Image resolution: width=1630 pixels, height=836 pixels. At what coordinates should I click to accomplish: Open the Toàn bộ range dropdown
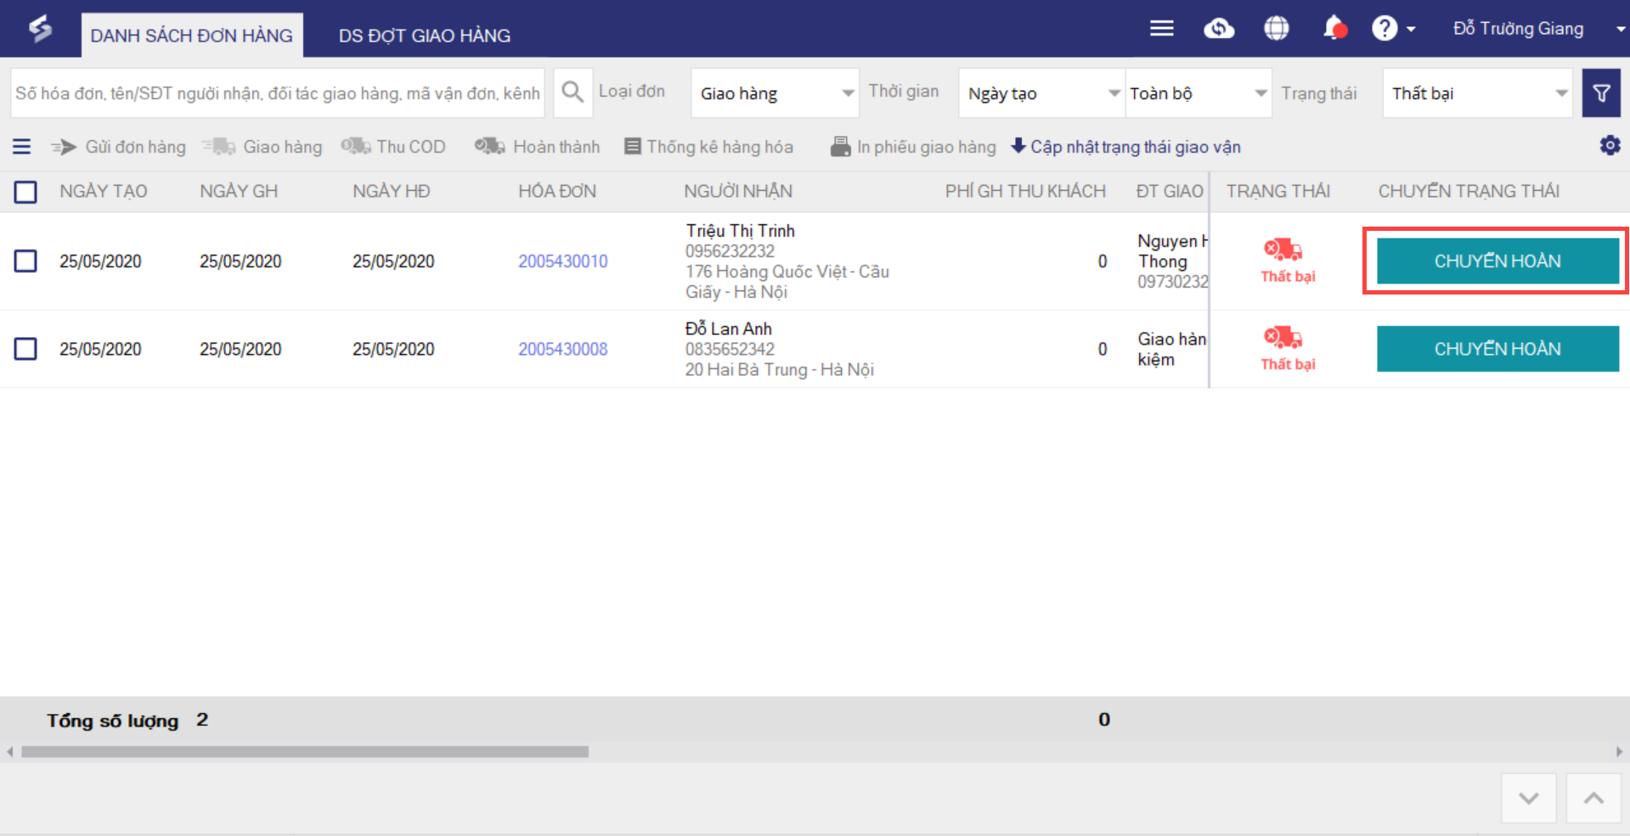1199,93
